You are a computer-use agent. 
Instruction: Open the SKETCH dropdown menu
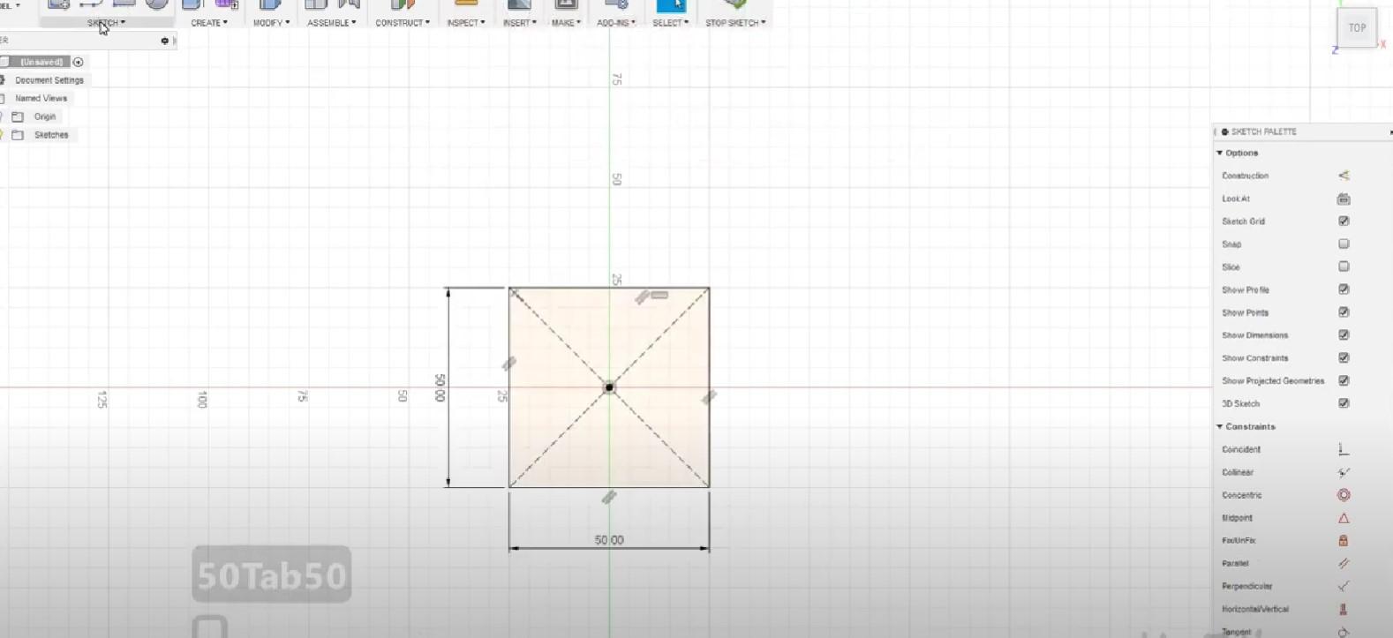tap(106, 23)
